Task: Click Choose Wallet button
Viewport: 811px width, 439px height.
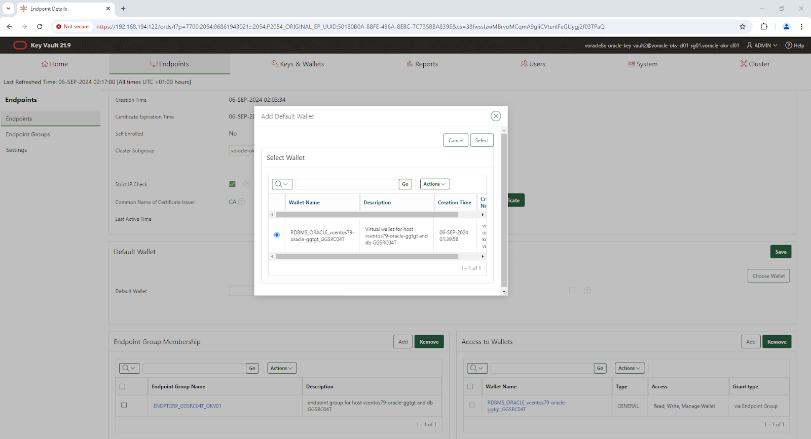Action: 768,276
